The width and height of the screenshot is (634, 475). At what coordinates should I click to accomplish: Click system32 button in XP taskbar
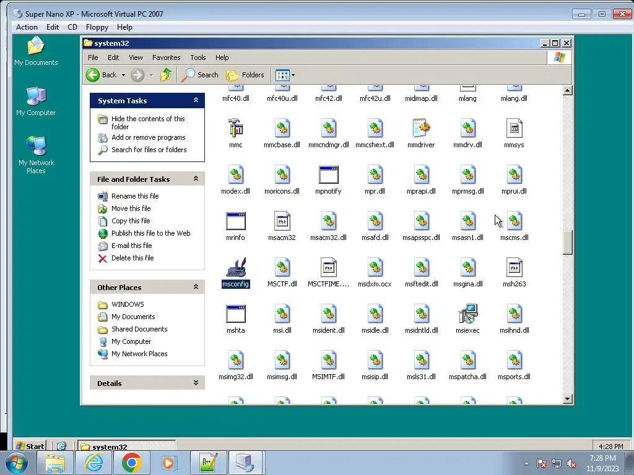126,447
